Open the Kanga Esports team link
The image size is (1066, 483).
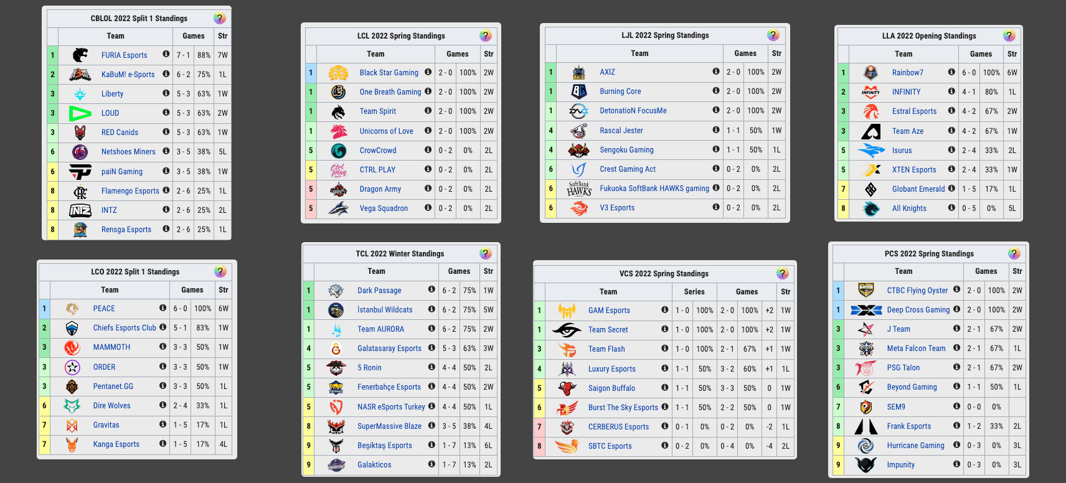(x=116, y=444)
